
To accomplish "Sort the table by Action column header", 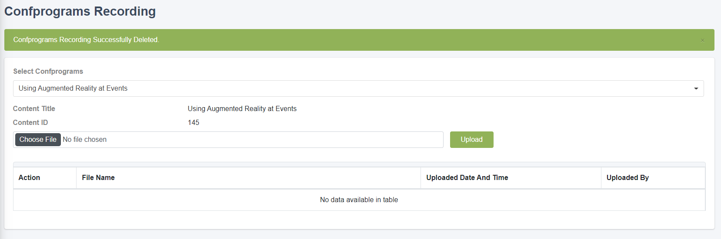I will coord(45,178).
